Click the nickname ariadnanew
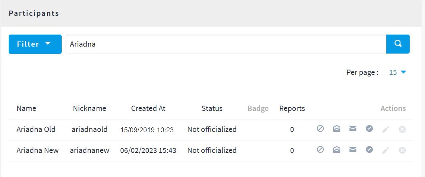 (90, 150)
